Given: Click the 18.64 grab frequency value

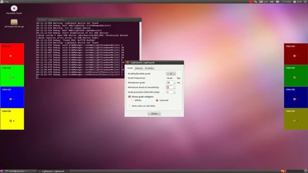Looking at the screenshot, I should pos(169,78).
